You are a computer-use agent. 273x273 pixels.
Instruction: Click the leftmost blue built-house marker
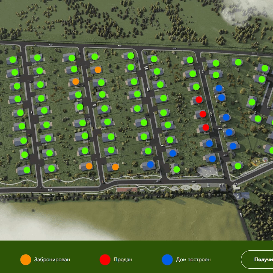click(150, 164)
